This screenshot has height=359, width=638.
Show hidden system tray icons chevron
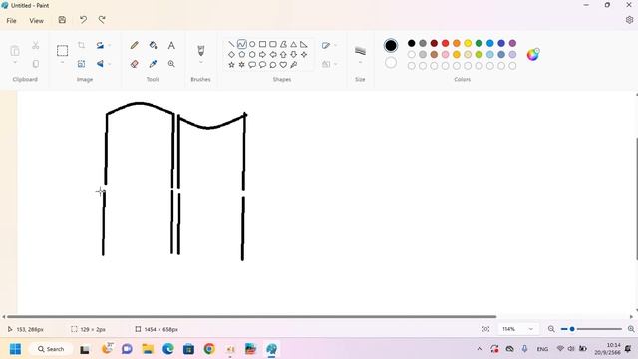(479, 349)
